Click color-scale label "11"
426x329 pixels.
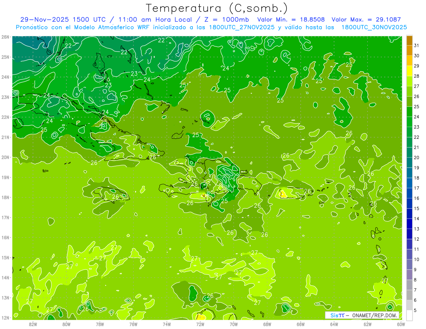coord(417,249)
